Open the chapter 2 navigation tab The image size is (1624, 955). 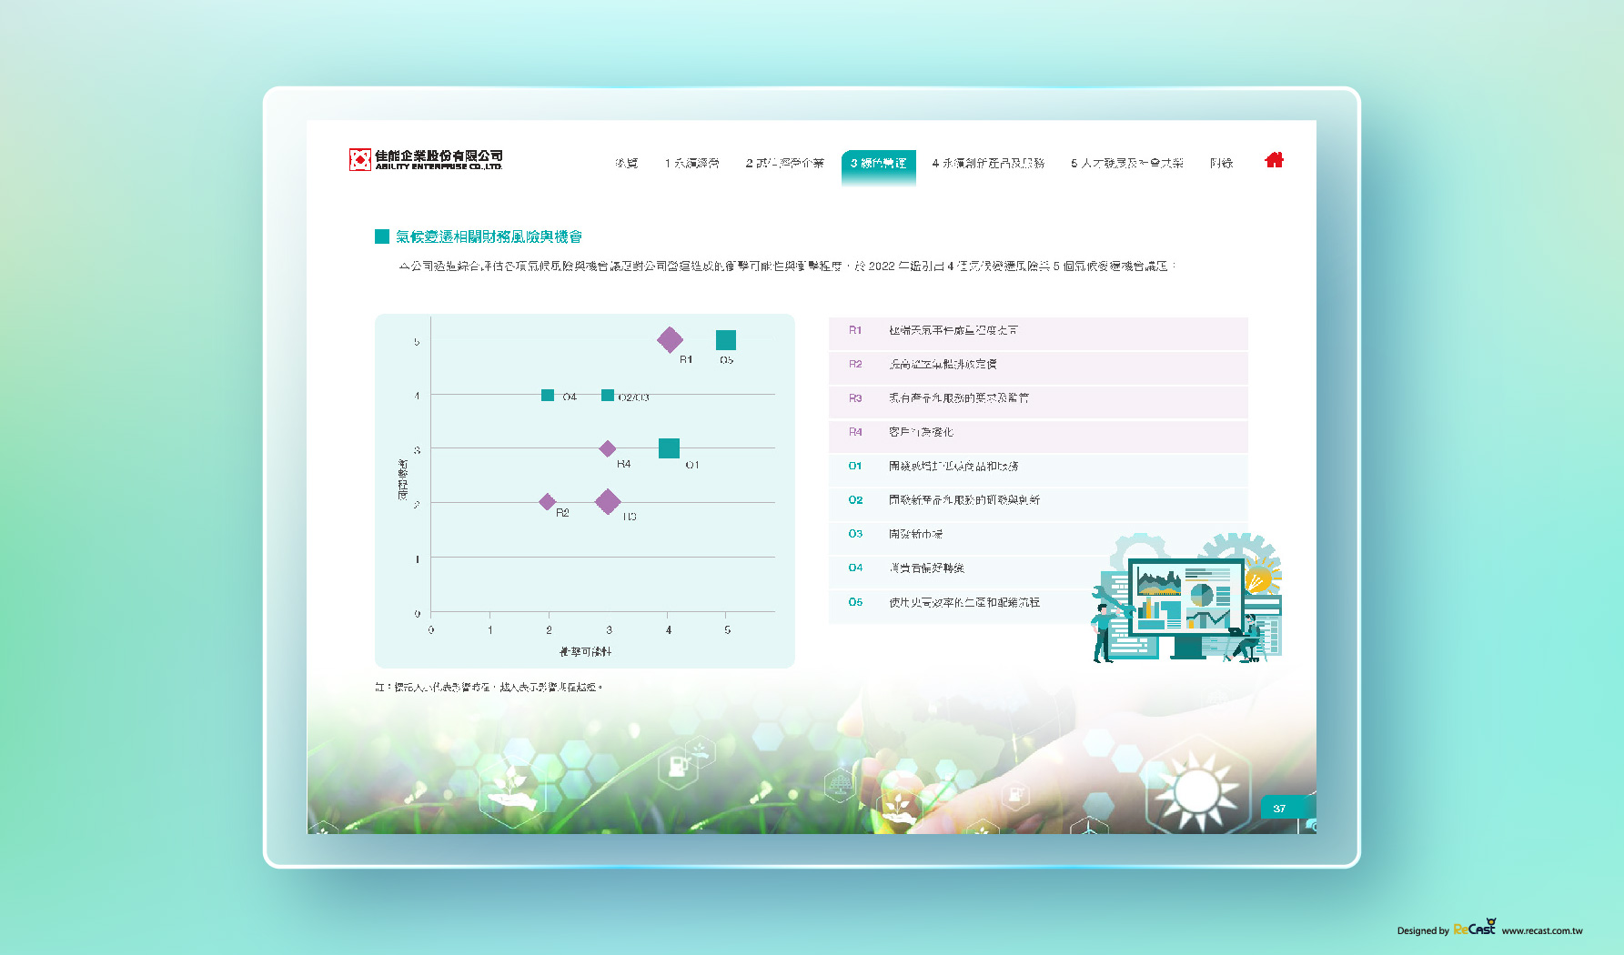pos(784,164)
